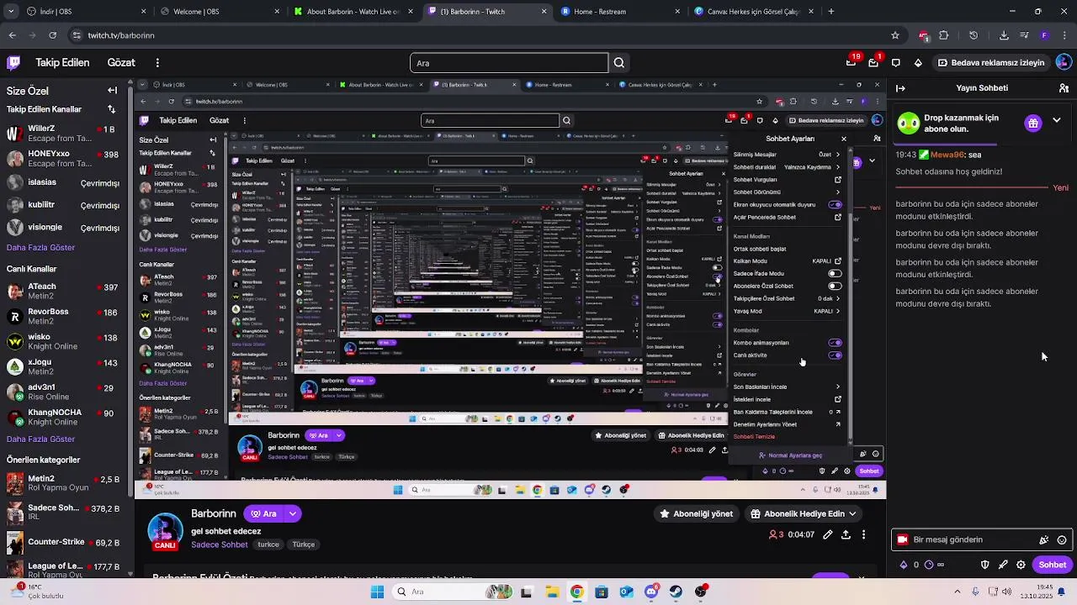Click the purple Ara button by Barborinn
This screenshot has height=605, width=1077.
pos(263,513)
